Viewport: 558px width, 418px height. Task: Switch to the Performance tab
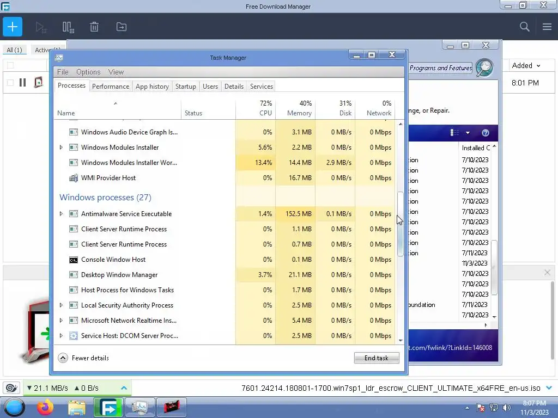(111, 87)
